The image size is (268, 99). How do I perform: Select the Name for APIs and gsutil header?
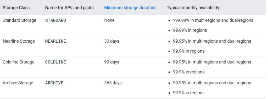tap(69, 8)
